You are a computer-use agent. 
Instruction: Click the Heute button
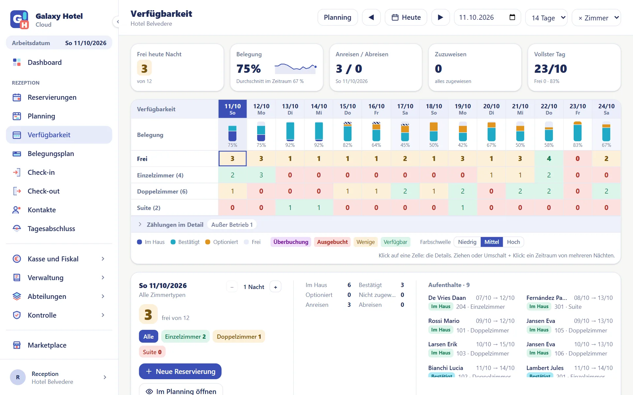pos(406,17)
